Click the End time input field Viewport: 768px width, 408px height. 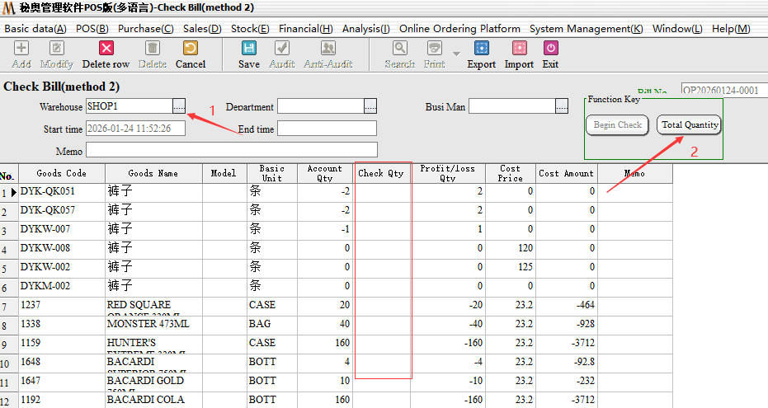(x=327, y=129)
